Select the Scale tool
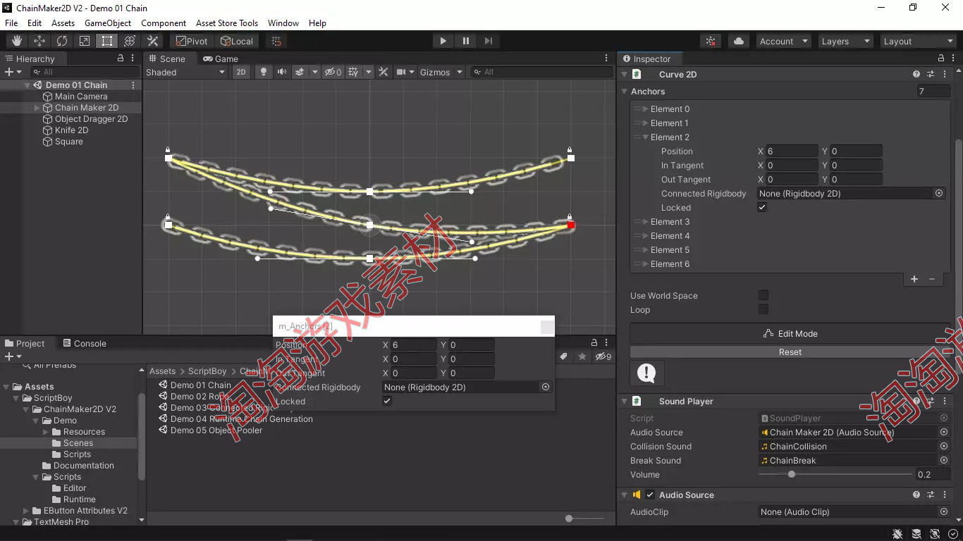The image size is (963, 541). pyautogui.click(x=85, y=41)
